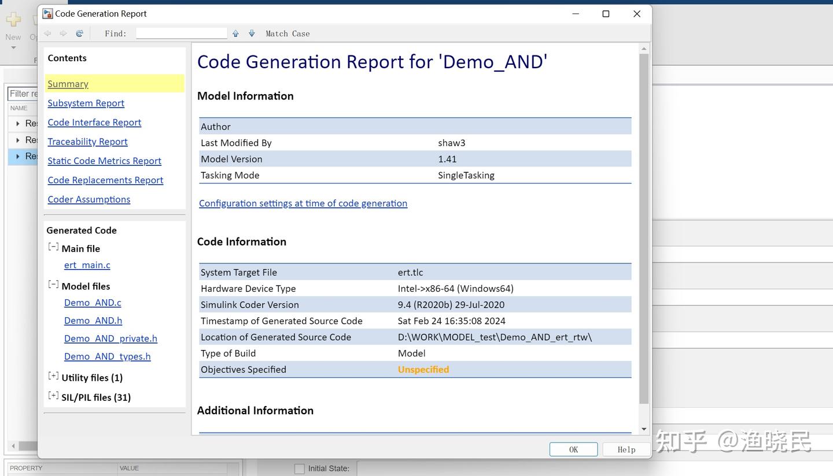Screen dimensions: 833x476
Task: Select the 'SingleTasking' tasking mode value
Action: pyautogui.click(x=466, y=175)
